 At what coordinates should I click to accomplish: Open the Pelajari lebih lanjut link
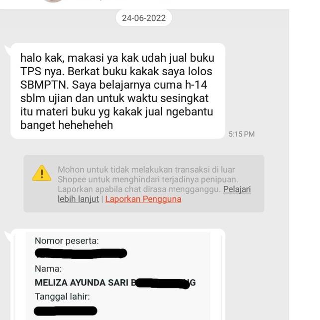pyautogui.click(x=237, y=189)
